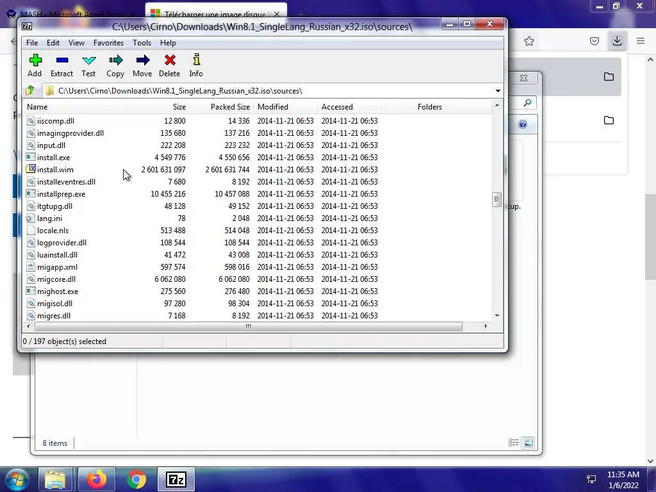The height and width of the screenshot is (492, 656).
Task: Sort by Name column header
Action: click(74, 107)
